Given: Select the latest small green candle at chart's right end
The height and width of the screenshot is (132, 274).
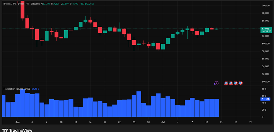Looking at the screenshot, I should point(216,29).
